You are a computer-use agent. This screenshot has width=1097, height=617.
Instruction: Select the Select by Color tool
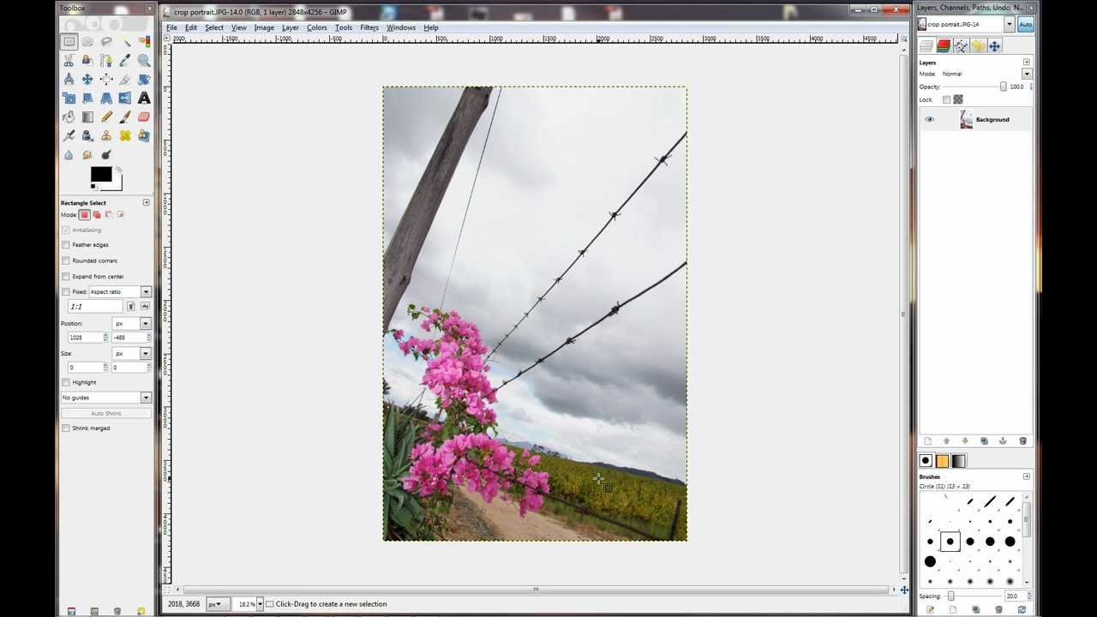tap(144, 41)
